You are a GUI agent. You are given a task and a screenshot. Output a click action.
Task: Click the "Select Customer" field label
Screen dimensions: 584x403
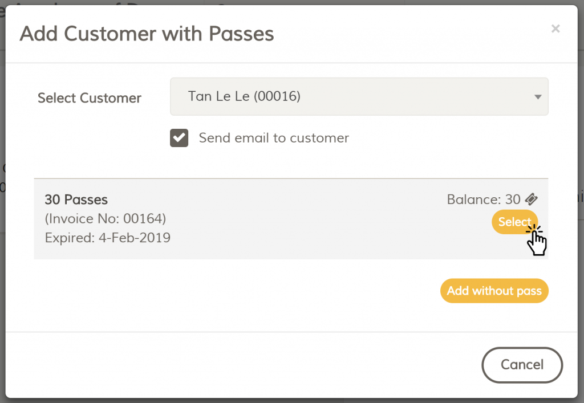coord(90,98)
